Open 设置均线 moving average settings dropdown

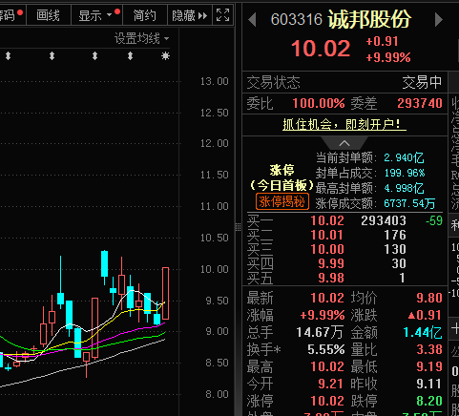(x=141, y=38)
